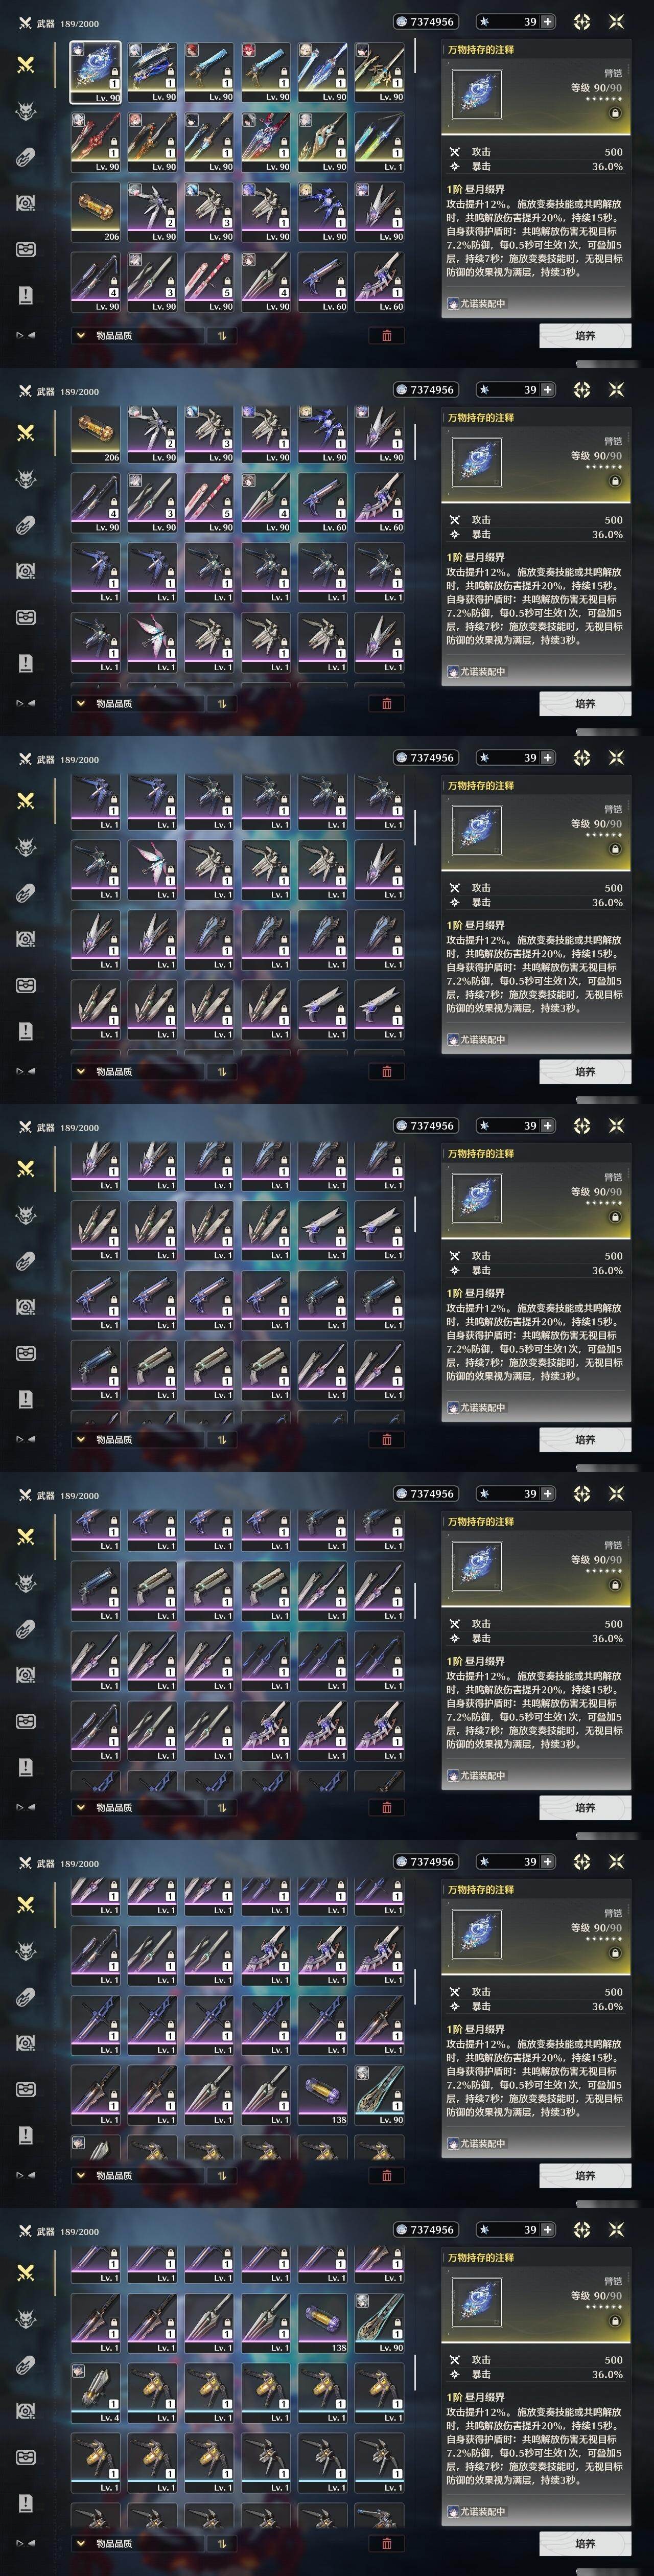Toggle sort order arrows button in bottommost screenshot
This screenshot has width=654, height=2576.
222,2543
